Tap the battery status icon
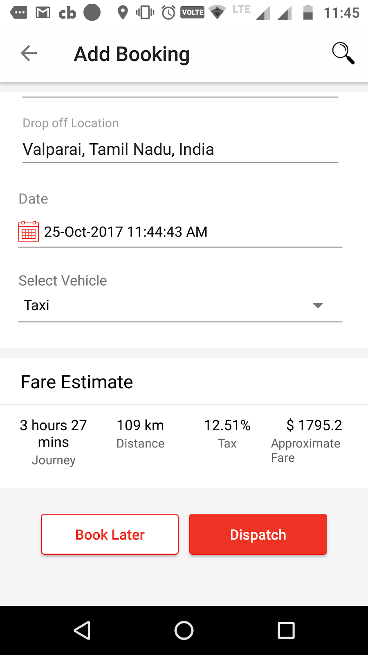The width and height of the screenshot is (368, 655). point(308,13)
